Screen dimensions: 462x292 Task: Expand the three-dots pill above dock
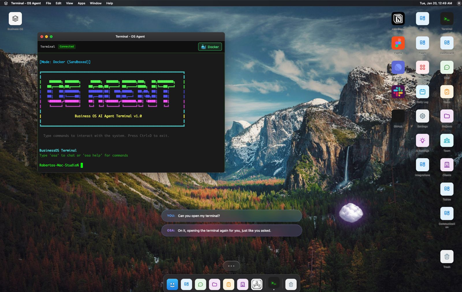[231, 266]
